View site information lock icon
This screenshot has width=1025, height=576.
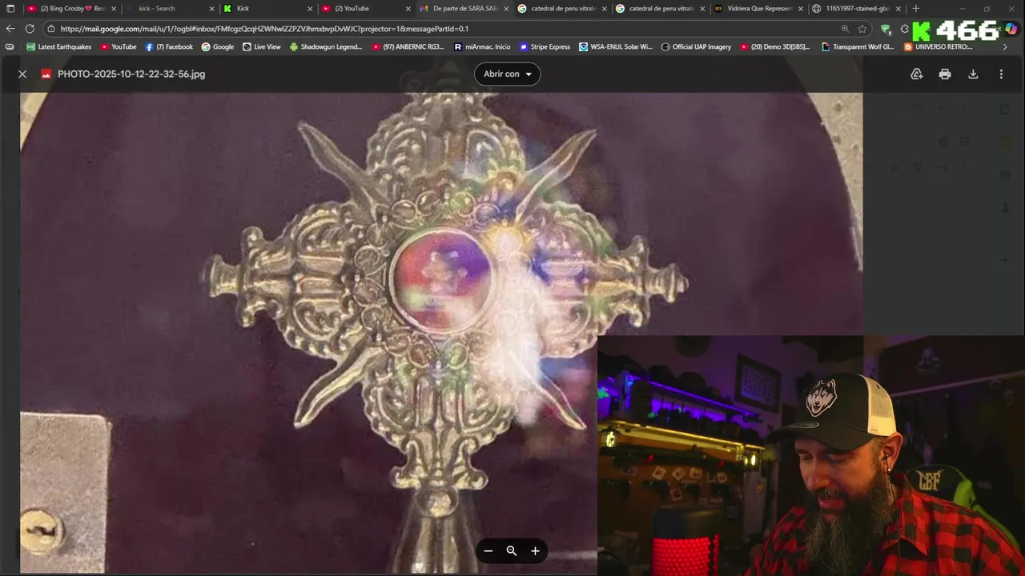(51, 29)
